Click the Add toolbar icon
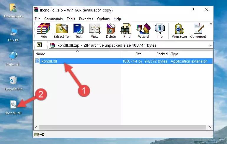The image size is (227, 144). click(x=44, y=31)
